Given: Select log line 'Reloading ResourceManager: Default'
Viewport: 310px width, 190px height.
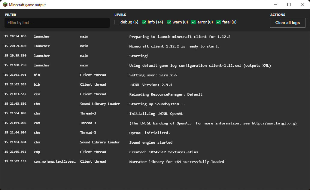Looking at the screenshot, I should coord(166,94).
